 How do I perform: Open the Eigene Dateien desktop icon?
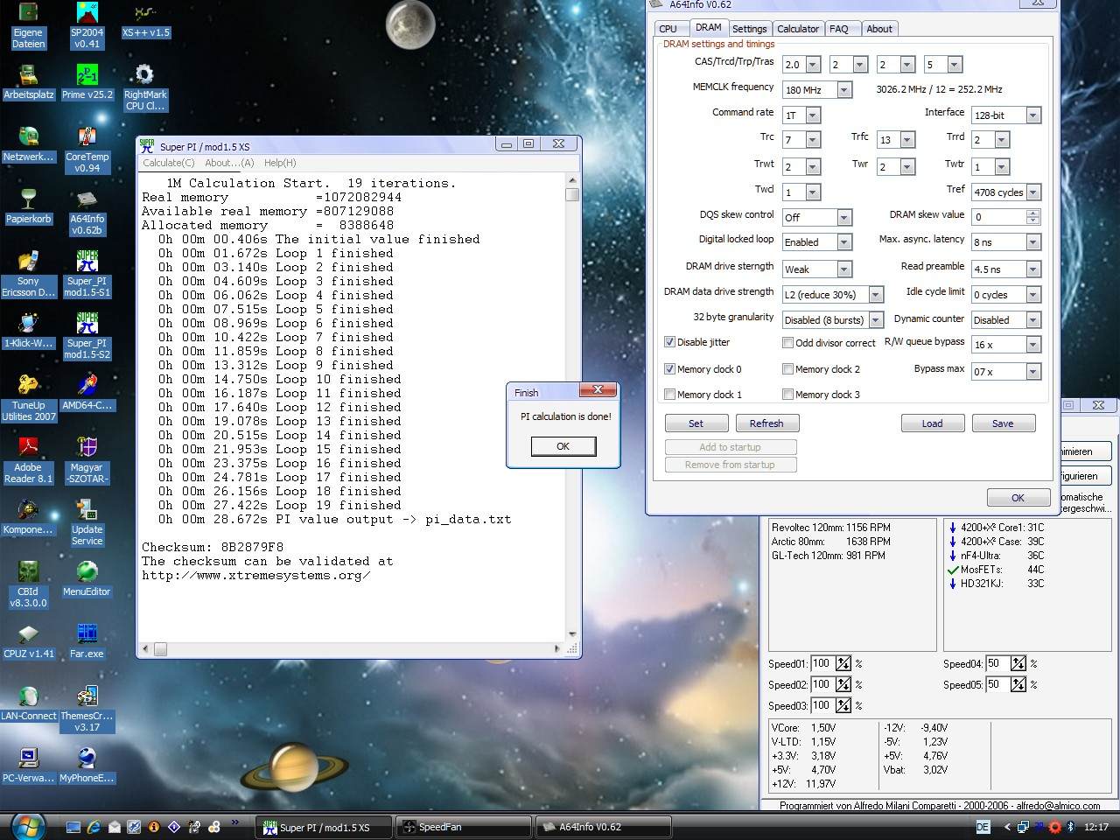tap(29, 24)
